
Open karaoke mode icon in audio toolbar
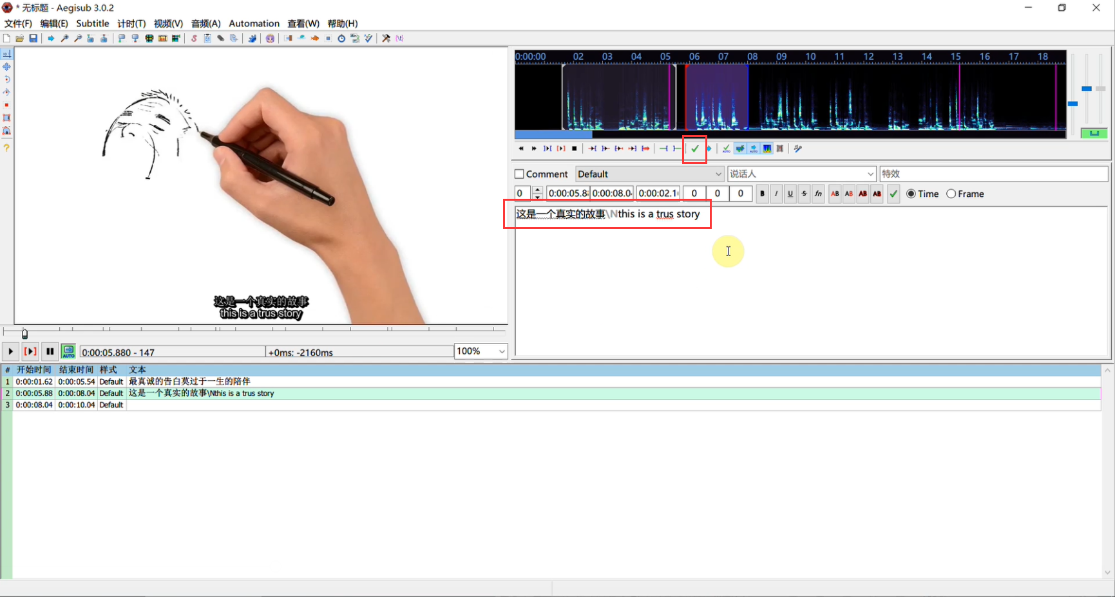click(x=797, y=149)
